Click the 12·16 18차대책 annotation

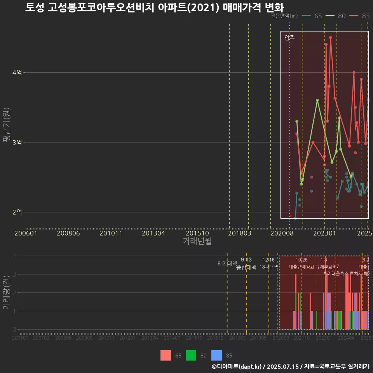pyautogui.click(x=268, y=263)
